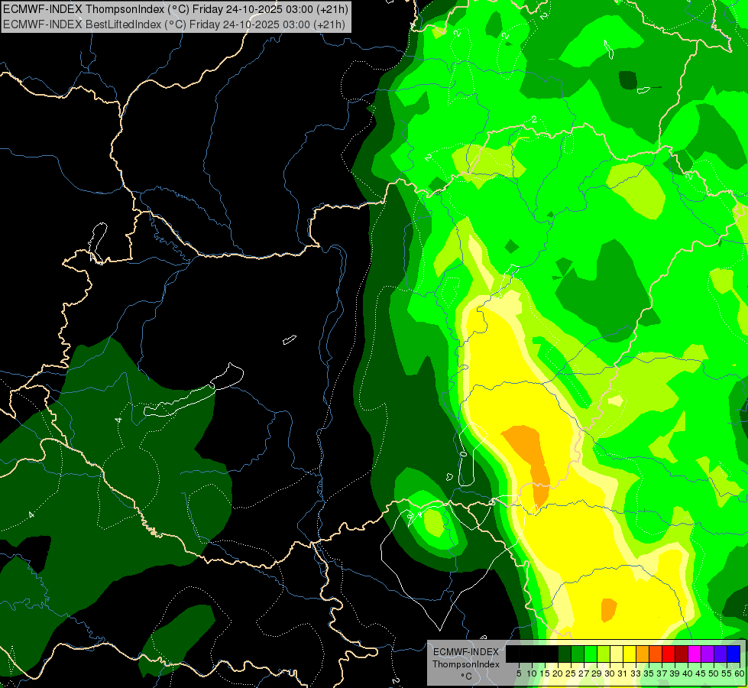Screen dimensions: 748x688
Task: Select the dark red 39-40 legend swatch
Action: [x=682, y=654]
